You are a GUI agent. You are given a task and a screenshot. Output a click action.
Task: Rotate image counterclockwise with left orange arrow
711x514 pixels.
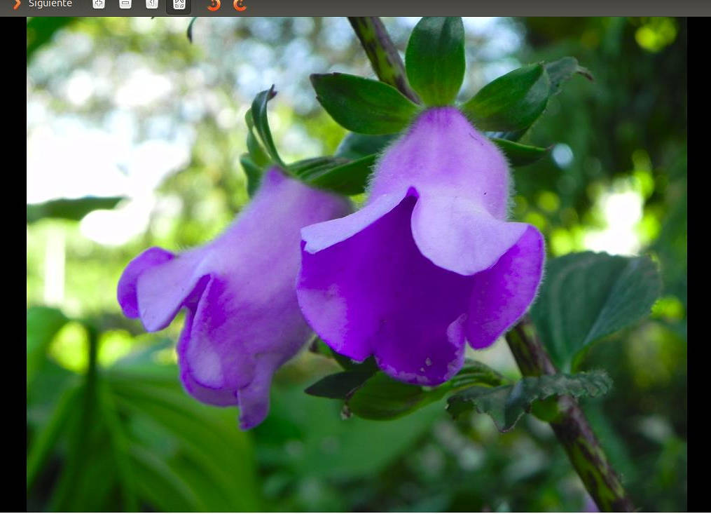pos(214,4)
